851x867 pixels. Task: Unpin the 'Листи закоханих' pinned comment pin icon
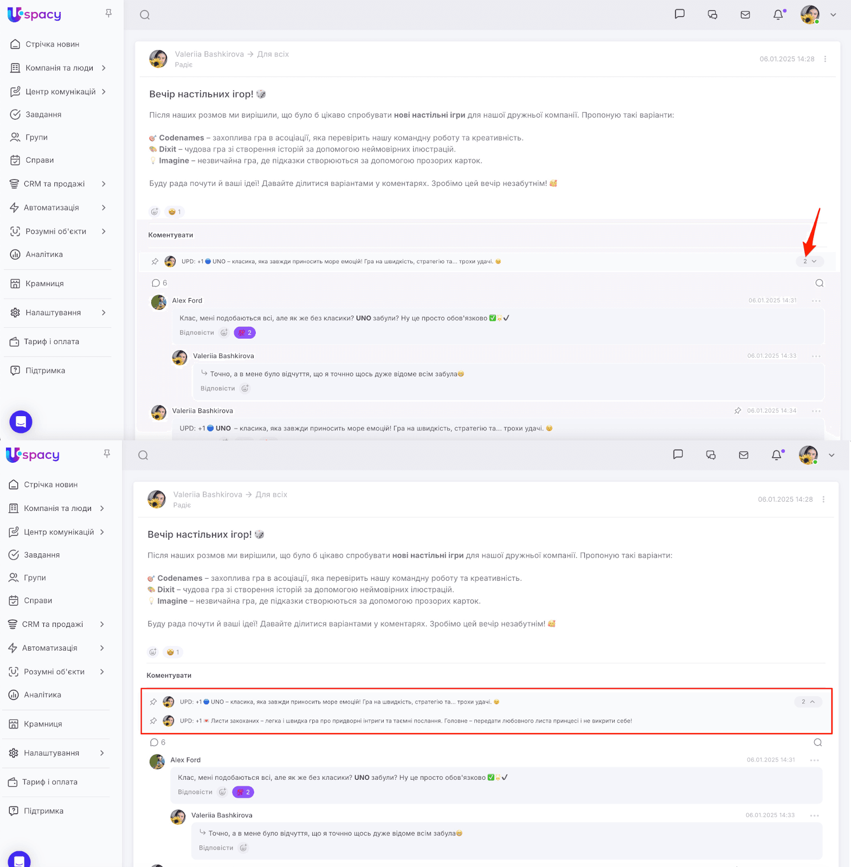pos(153,721)
